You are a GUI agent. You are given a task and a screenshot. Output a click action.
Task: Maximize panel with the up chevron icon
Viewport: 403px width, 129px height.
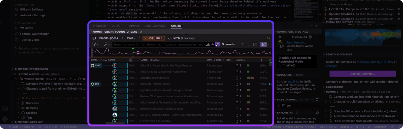click(x=311, y=26)
